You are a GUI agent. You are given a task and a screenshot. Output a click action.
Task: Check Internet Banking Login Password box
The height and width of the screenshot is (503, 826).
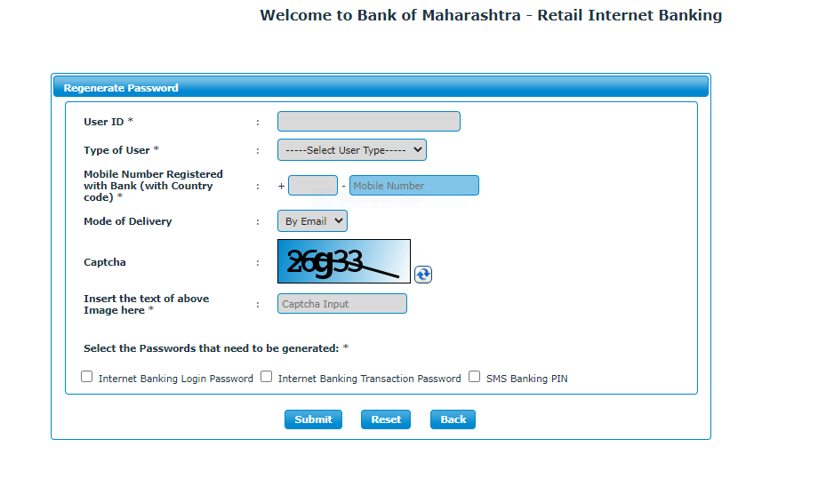click(x=87, y=377)
